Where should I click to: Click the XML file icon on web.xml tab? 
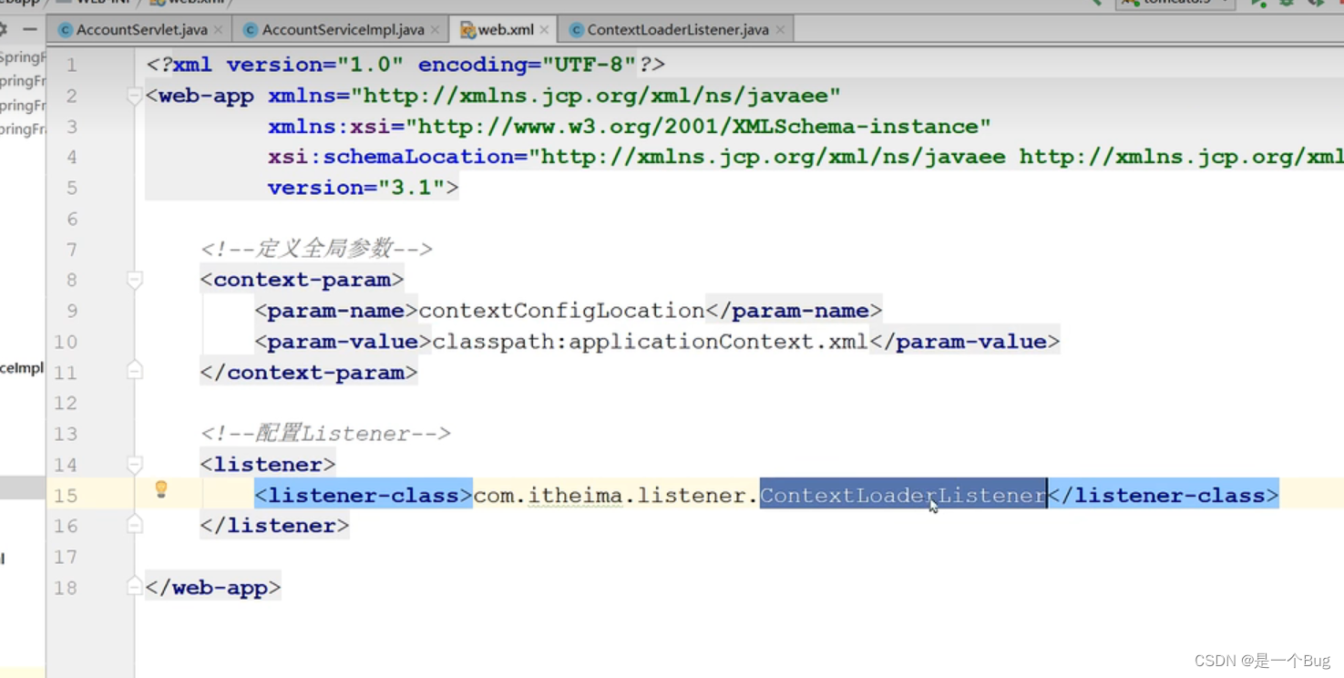[x=467, y=30]
